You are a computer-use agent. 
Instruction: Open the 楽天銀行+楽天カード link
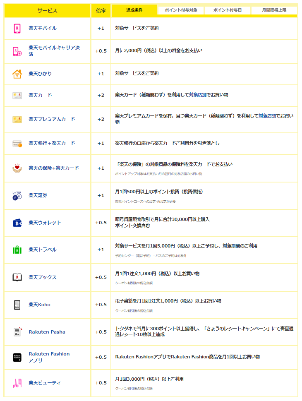52,143
